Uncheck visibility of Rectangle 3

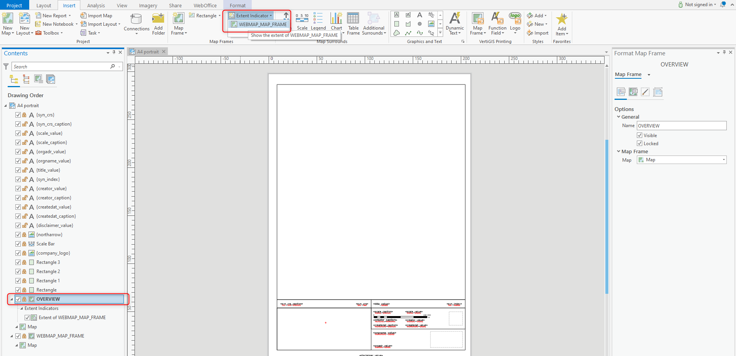18,262
